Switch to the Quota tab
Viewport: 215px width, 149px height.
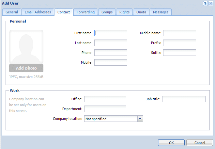(141, 12)
